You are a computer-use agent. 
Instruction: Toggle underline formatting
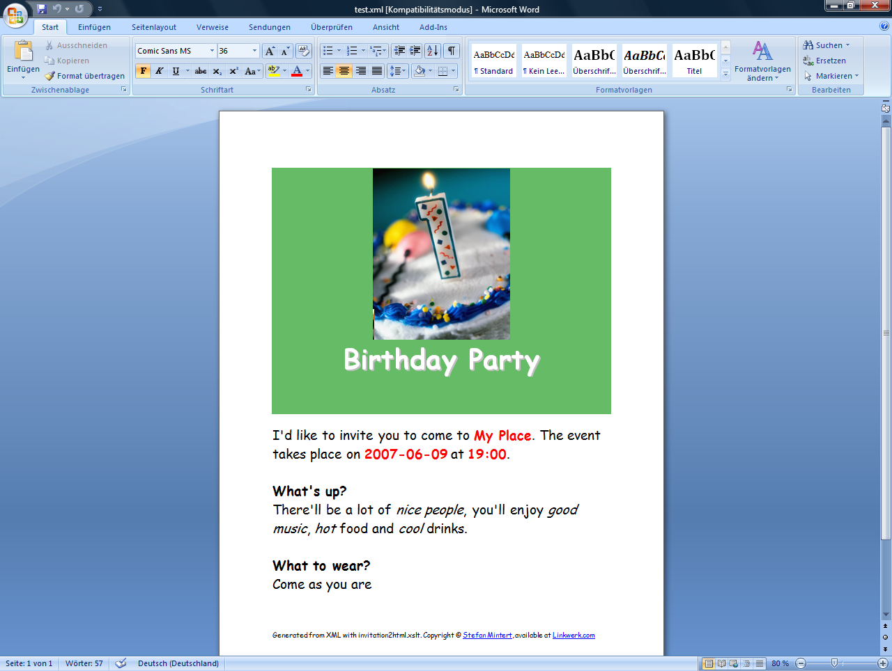tap(176, 71)
